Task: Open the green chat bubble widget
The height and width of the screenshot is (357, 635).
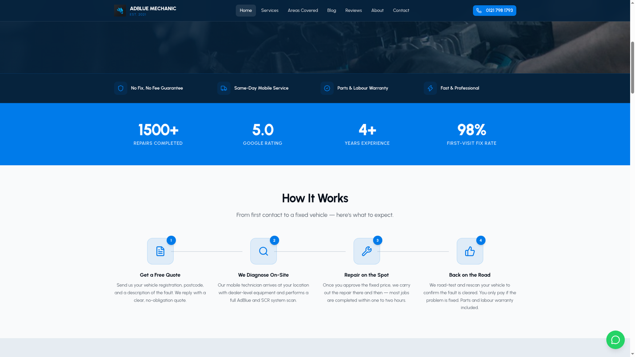Action: tap(615, 340)
